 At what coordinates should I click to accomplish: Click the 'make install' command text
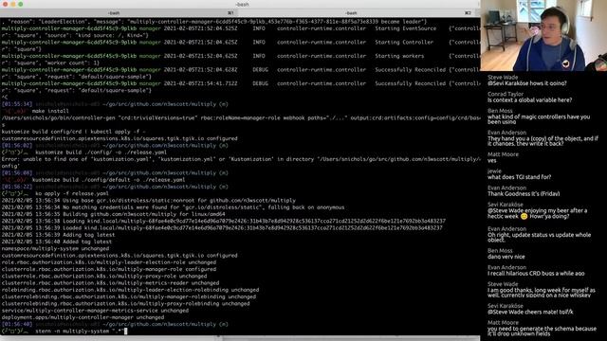(x=50, y=111)
